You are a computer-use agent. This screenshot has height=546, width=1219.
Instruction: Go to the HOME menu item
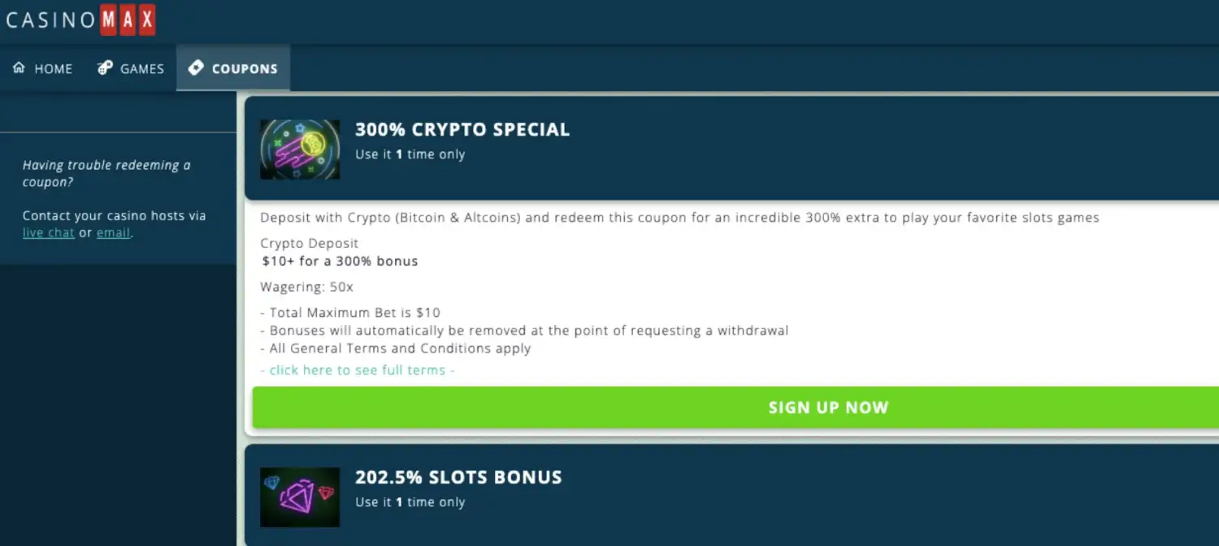coord(43,68)
